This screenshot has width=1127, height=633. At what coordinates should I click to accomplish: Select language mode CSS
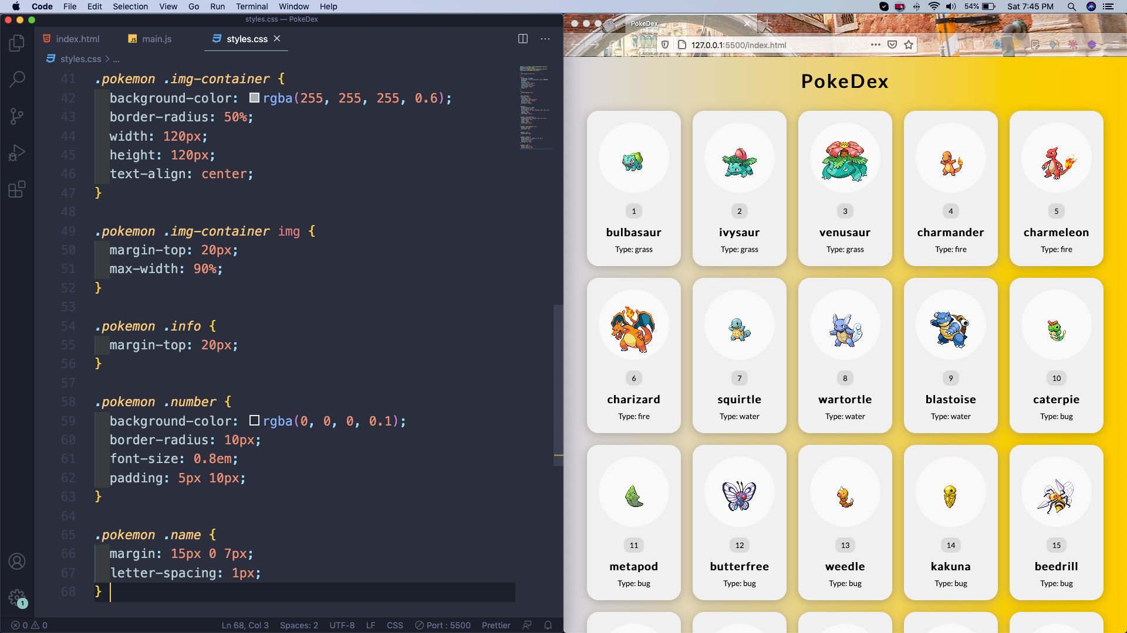point(394,625)
